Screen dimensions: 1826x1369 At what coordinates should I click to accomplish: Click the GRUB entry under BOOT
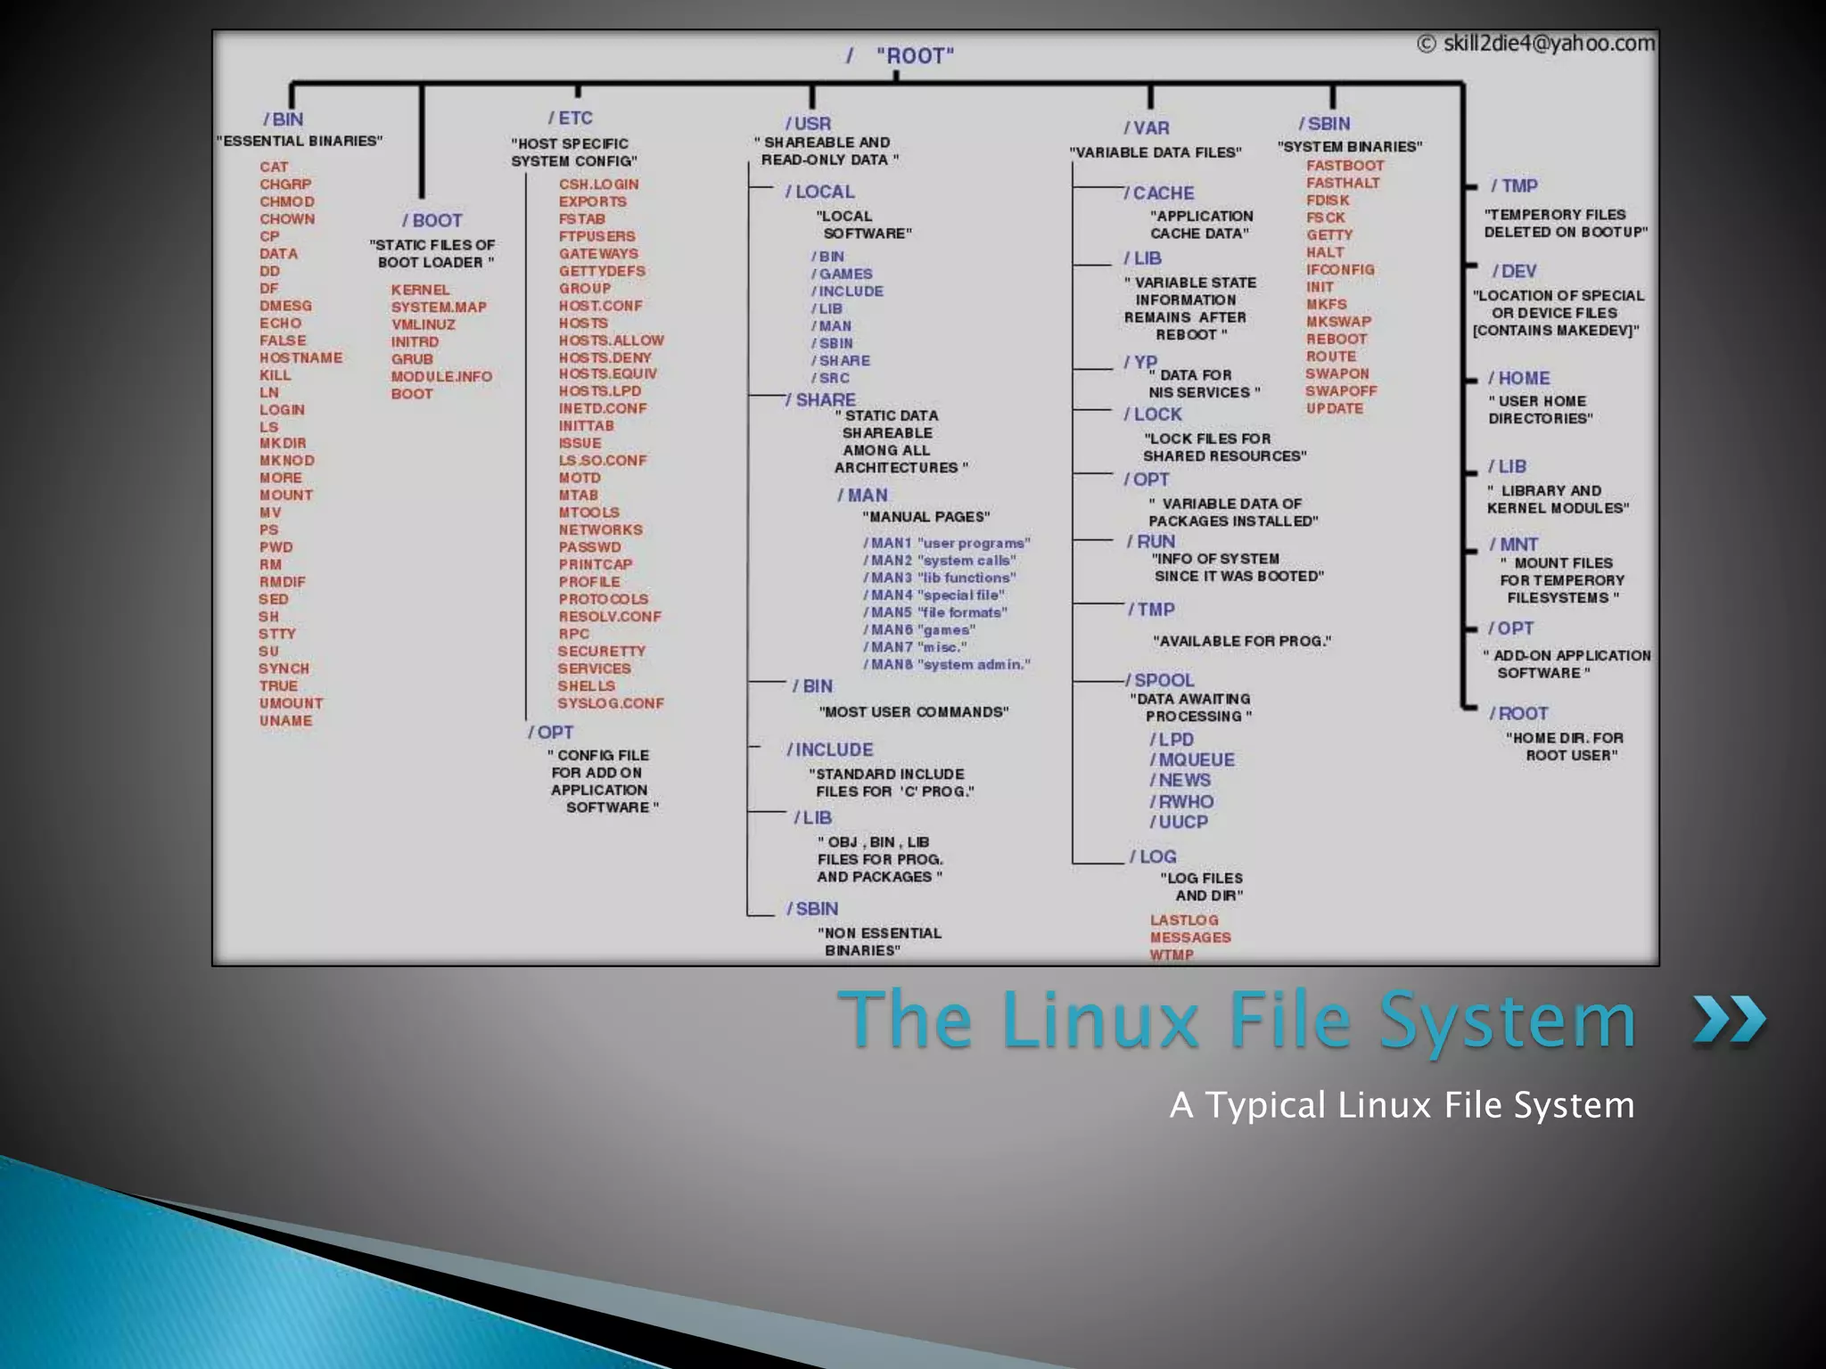tap(412, 360)
